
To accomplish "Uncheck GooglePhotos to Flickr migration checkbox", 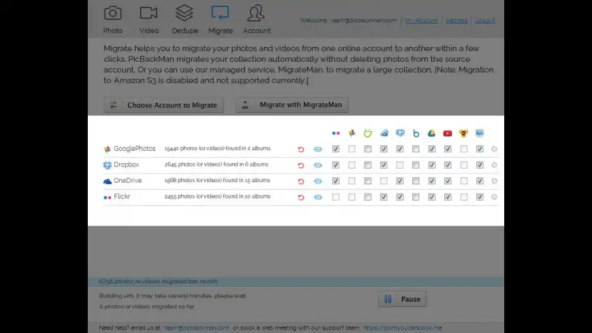I will pos(335,149).
